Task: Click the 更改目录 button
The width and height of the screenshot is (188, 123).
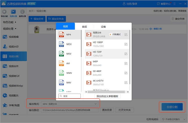Action: 107,110
